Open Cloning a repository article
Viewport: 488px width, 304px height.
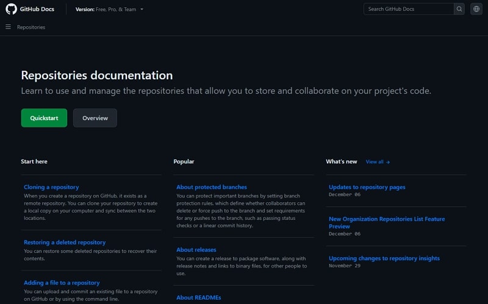[51, 187]
